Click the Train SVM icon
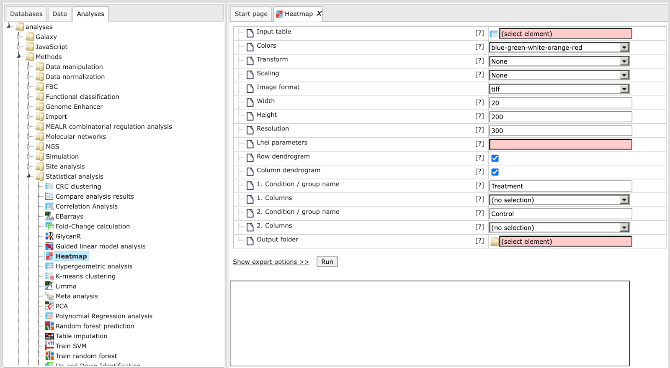The height and width of the screenshot is (368, 670). (x=49, y=346)
